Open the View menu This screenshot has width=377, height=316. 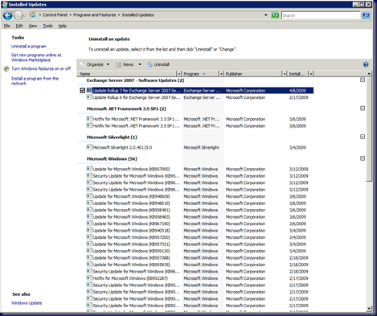33,26
